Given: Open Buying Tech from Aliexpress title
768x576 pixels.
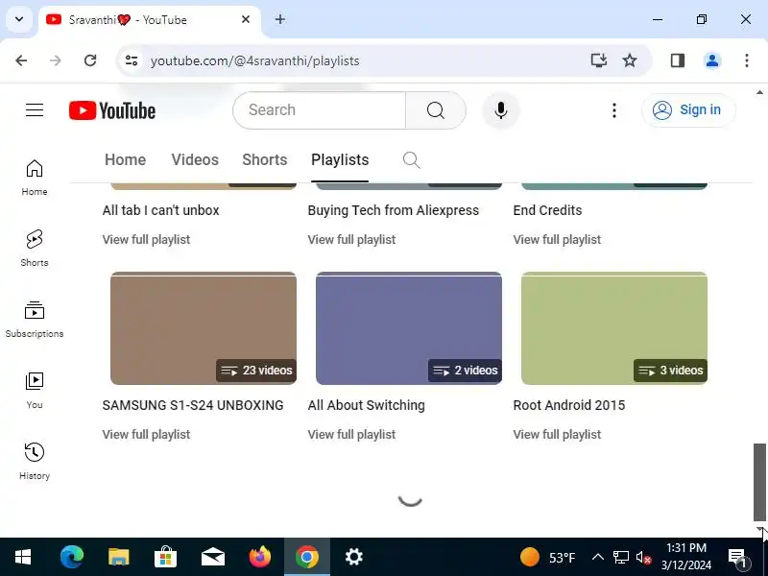Looking at the screenshot, I should [x=394, y=210].
